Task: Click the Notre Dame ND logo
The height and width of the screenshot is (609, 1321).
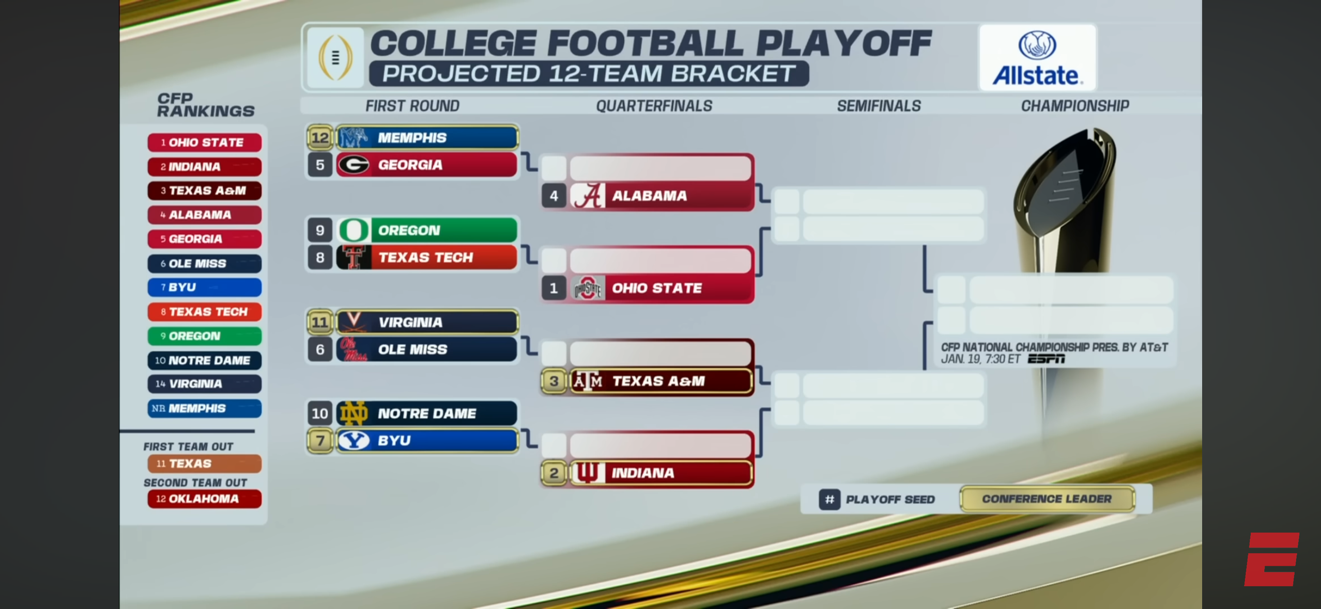Action: click(354, 413)
